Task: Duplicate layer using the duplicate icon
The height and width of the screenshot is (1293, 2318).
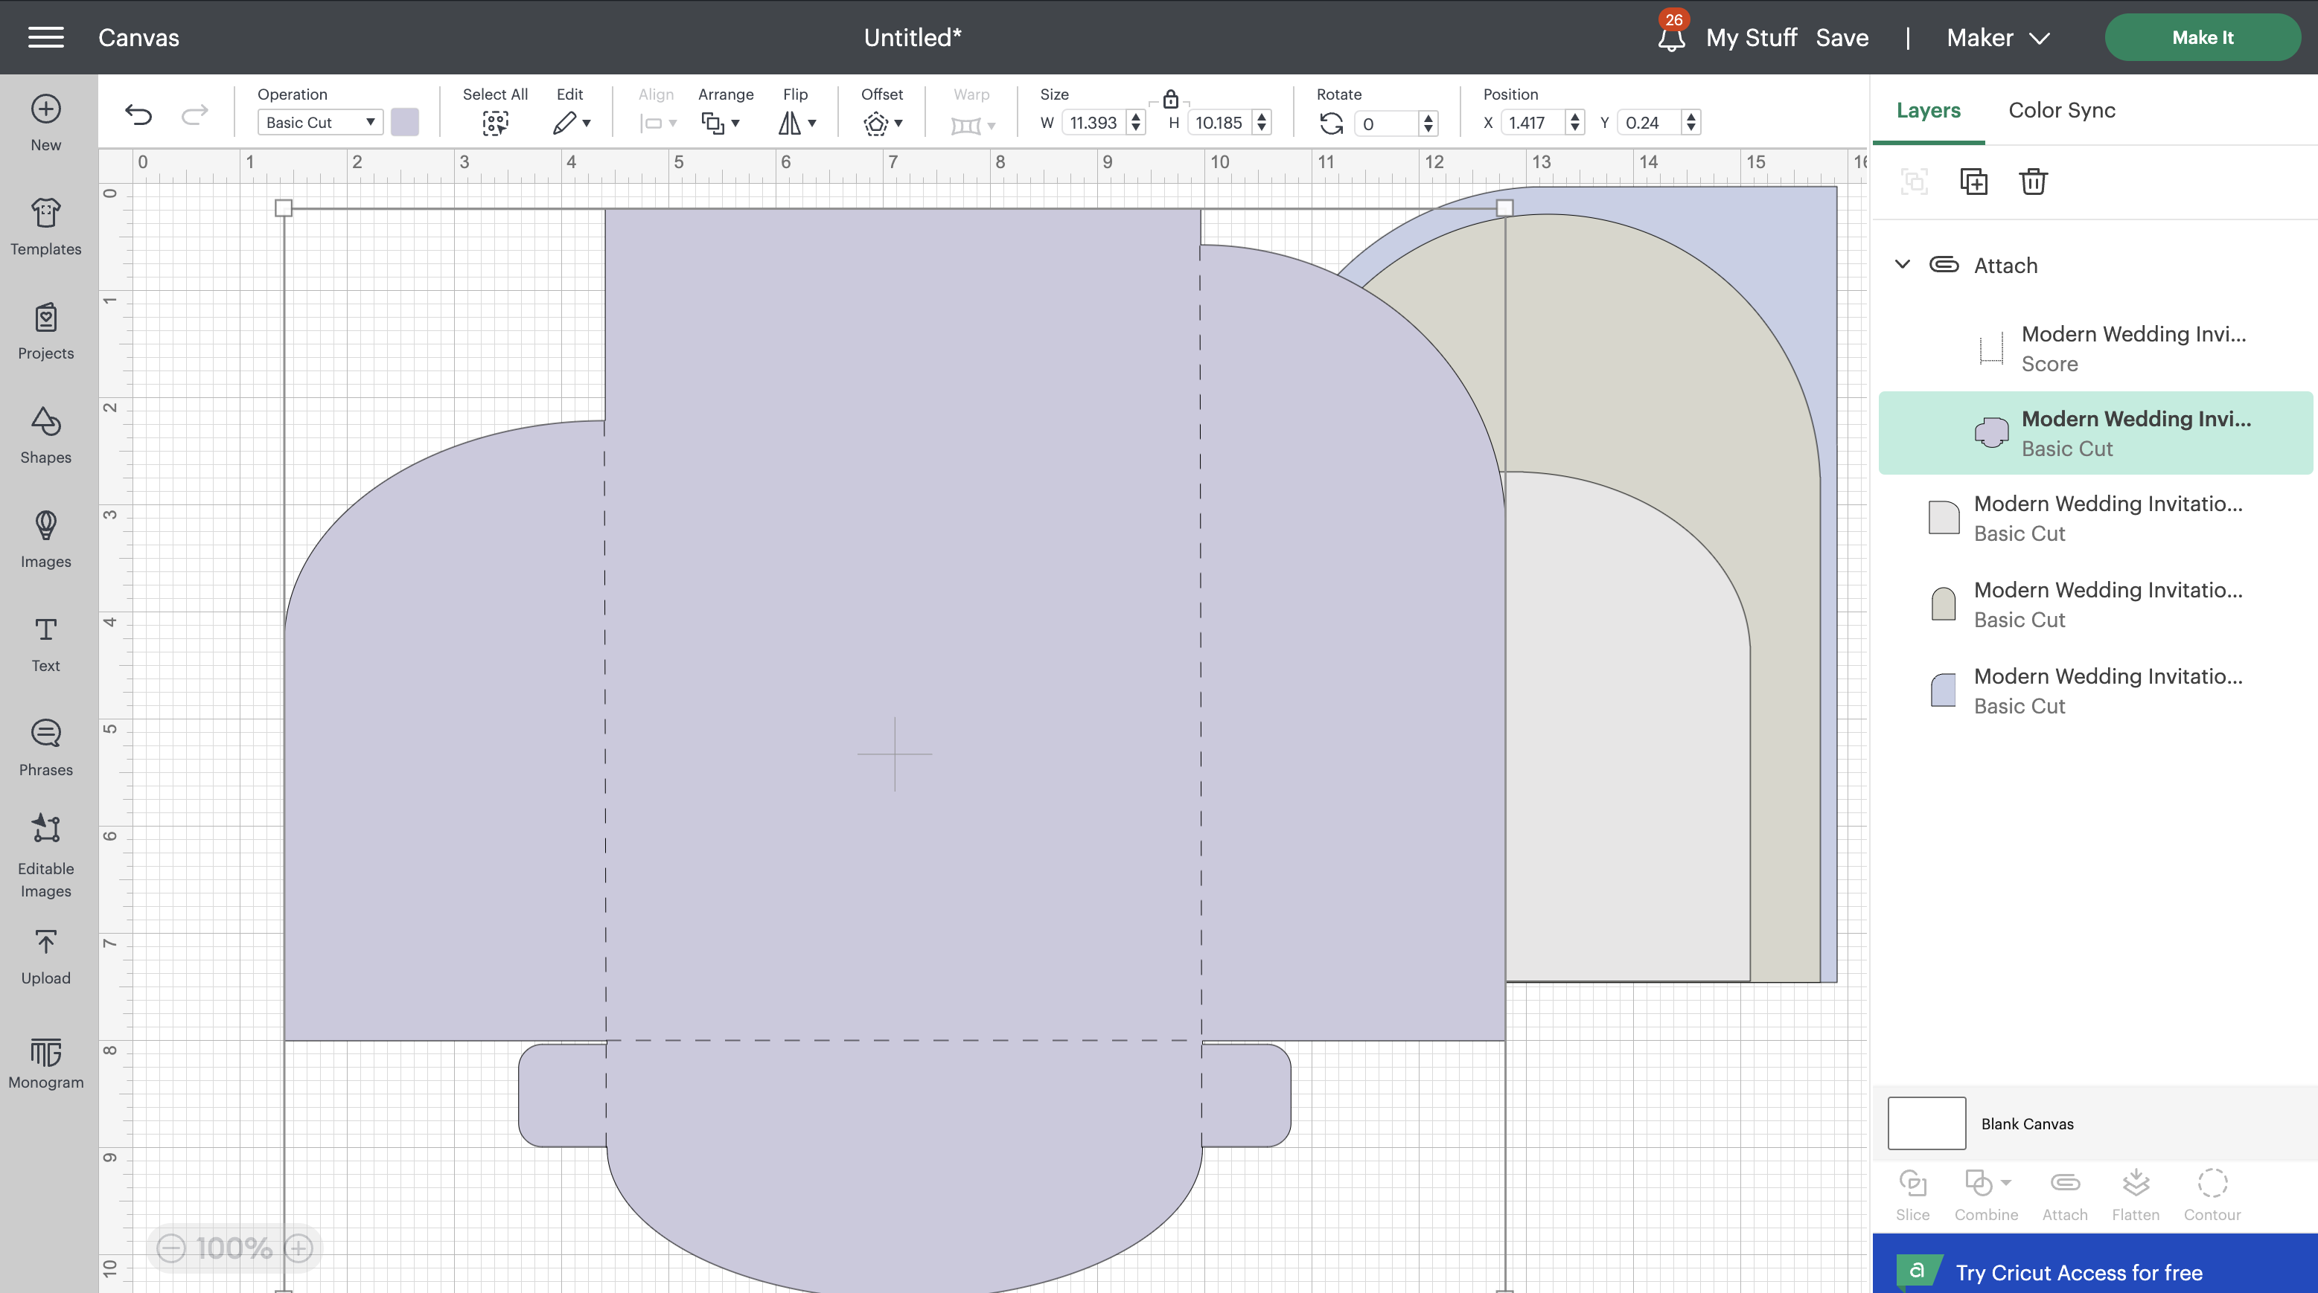Action: tap(1973, 182)
